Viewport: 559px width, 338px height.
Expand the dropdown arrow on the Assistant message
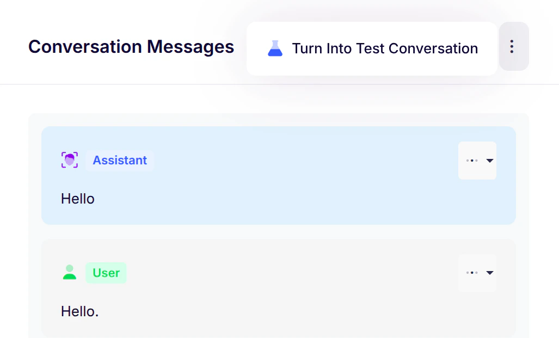coord(489,160)
